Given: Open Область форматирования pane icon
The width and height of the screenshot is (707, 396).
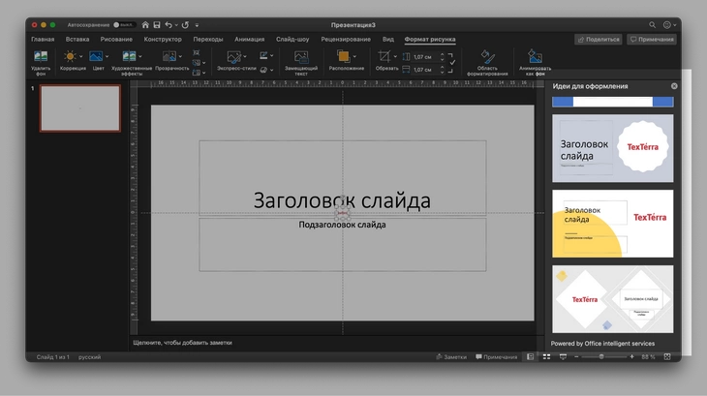Looking at the screenshot, I should coord(487,56).
